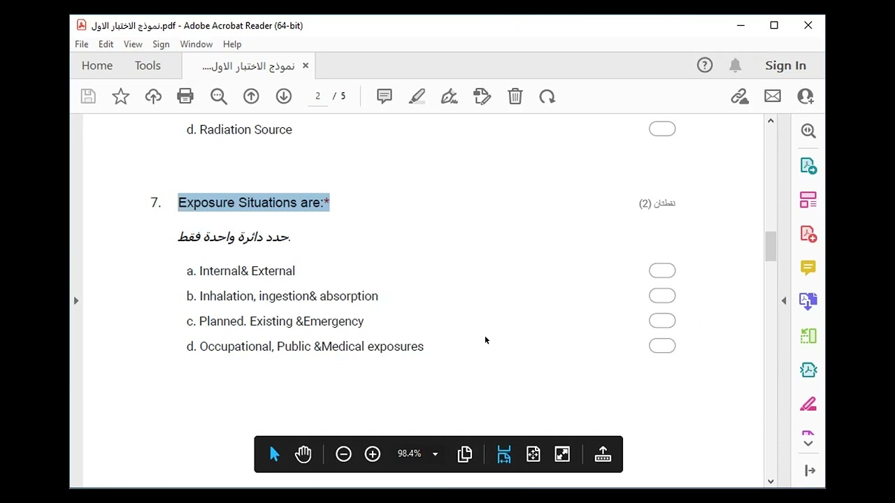The height and width of the screenshot is (503, 895).
Task: Collapse the right tools pane arrow
Action: point(784,300)
